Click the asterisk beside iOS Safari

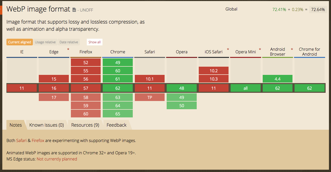click(x=228, y=49)
